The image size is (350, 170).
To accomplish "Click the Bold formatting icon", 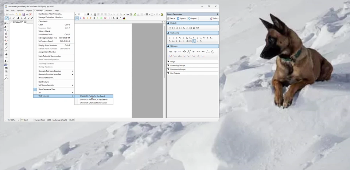I will [88, 14].
